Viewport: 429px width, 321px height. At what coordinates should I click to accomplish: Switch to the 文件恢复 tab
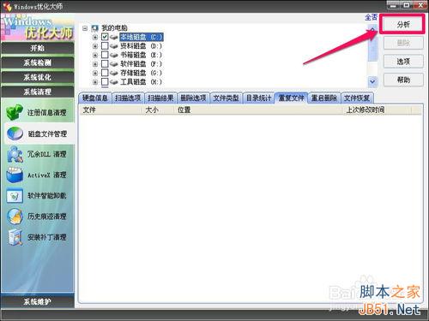(357, 98)
